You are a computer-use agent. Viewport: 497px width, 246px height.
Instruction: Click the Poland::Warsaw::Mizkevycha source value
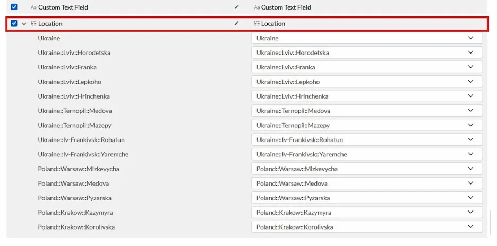click(x=79, y=169)
